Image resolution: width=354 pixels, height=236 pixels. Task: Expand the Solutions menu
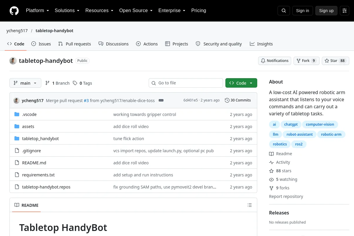pyautogui.click(x=67, y=11)
